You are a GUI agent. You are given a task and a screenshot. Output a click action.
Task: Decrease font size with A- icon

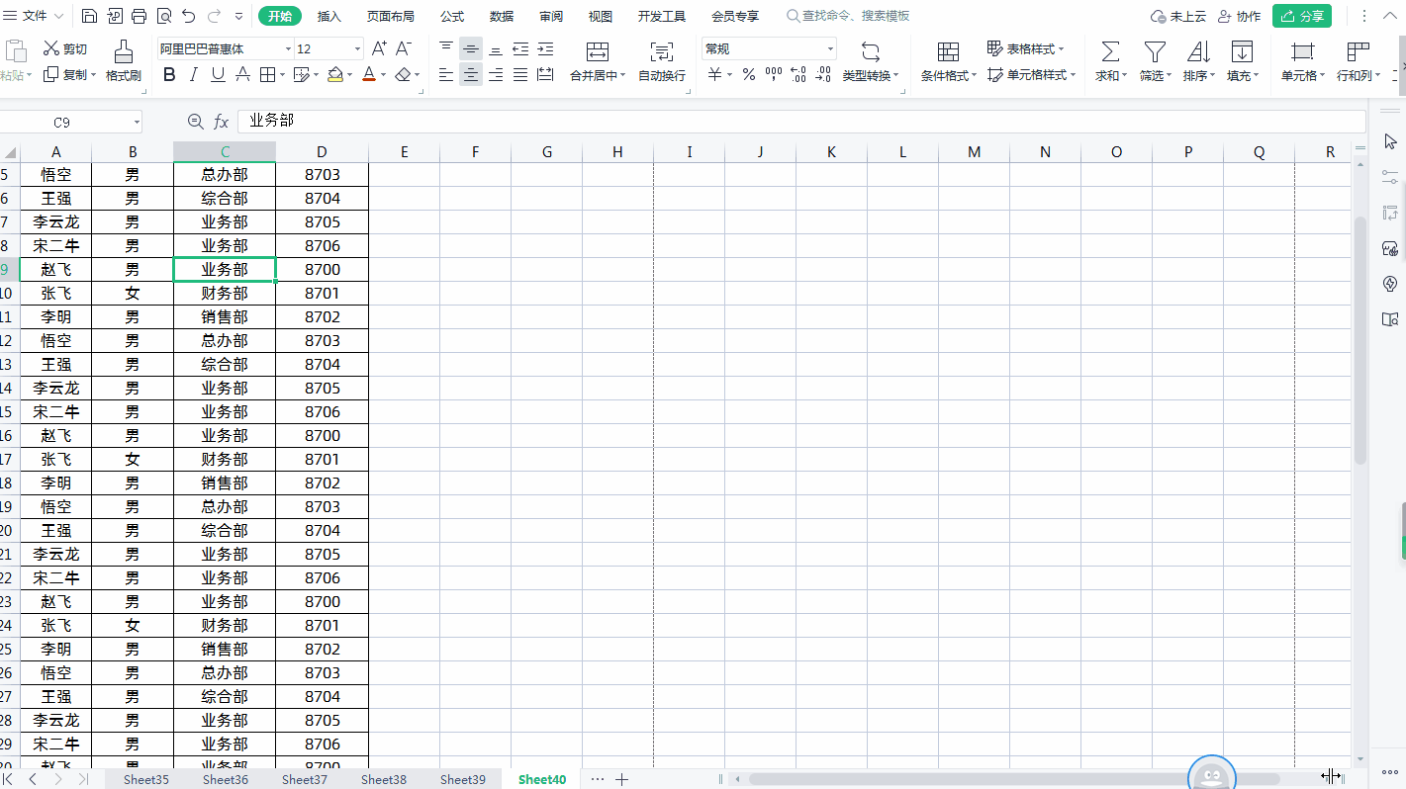(403, 48)
